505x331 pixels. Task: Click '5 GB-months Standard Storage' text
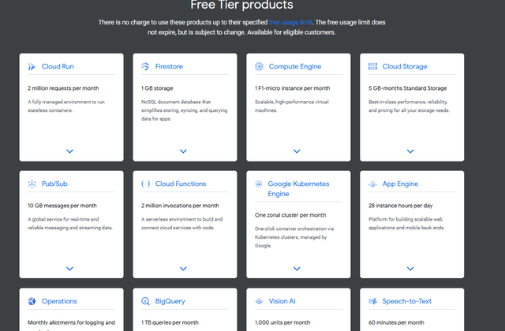tap(408, 88)
